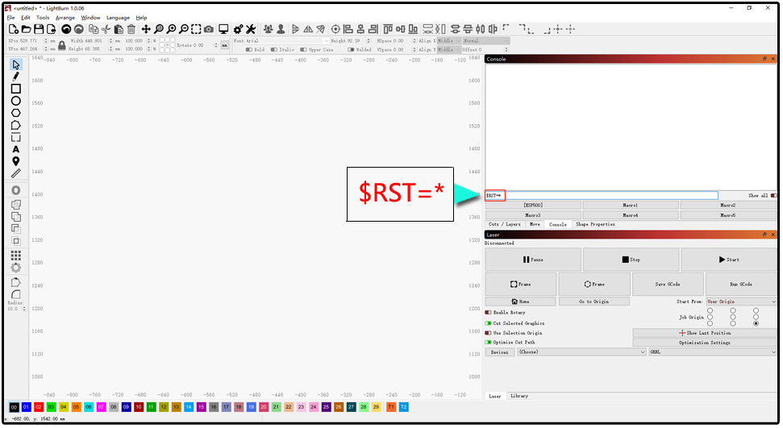Switch to the Shape Properties tab
This screenshot has height=428, width=783.
[x=595, y=225]
